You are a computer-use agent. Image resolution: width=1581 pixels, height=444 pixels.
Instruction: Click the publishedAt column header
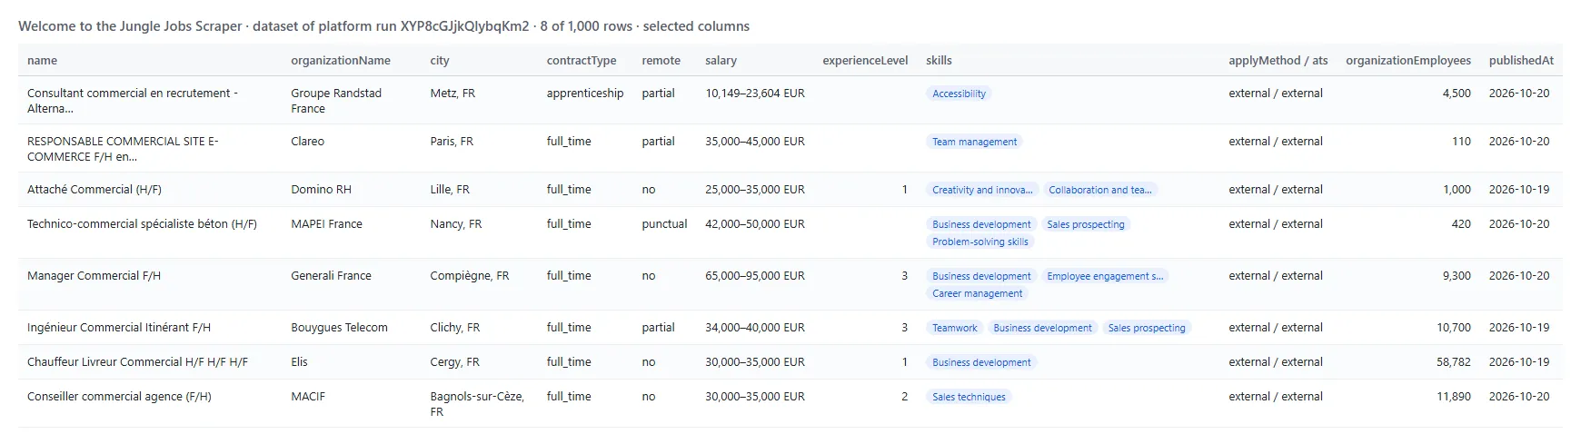click(x=1521, y=61)
